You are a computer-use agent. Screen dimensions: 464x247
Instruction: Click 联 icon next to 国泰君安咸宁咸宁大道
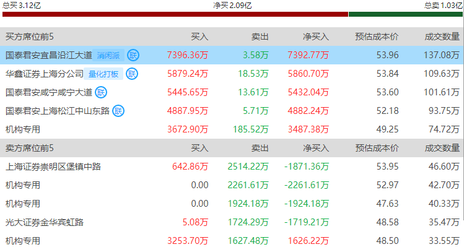coord(101,92)
